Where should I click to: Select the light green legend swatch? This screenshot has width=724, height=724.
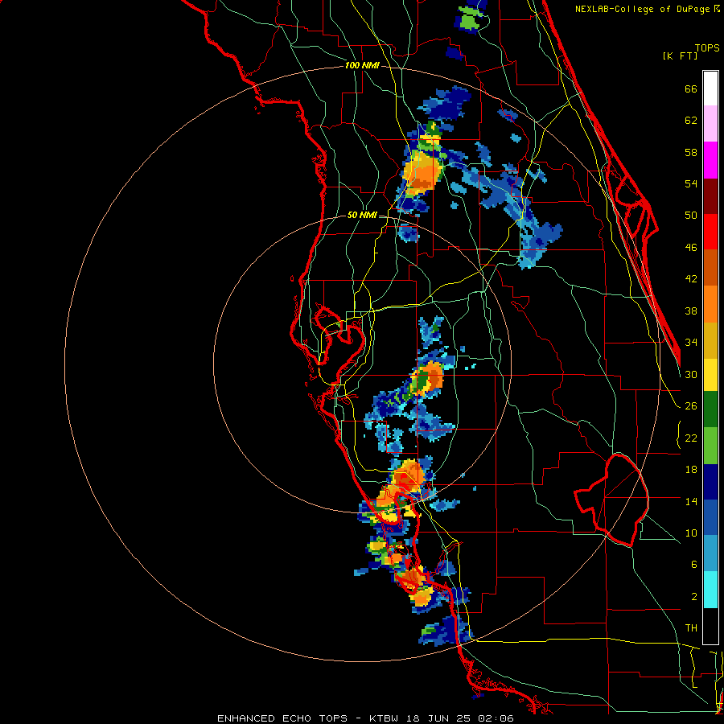(710, 446)
